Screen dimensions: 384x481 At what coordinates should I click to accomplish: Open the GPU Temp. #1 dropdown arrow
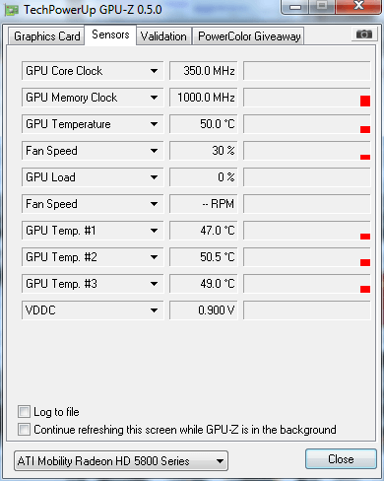[x=154, y=231]
